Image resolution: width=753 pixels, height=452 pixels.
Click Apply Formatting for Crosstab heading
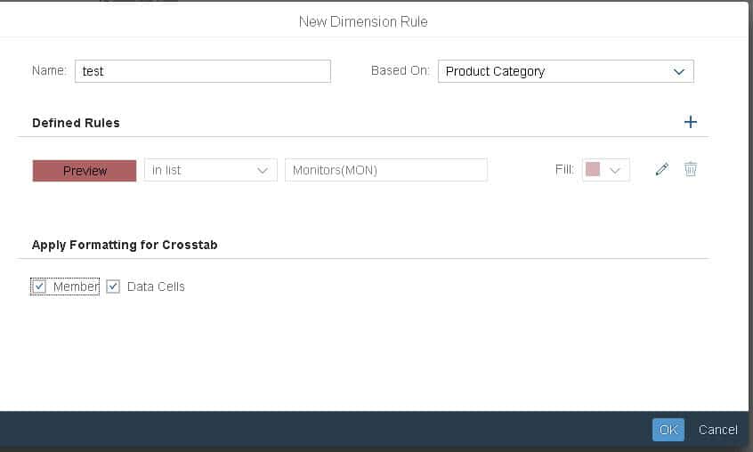125,245
